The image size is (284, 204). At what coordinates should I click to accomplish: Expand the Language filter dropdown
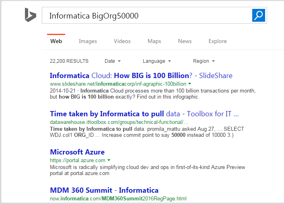[x=157, y=61]
